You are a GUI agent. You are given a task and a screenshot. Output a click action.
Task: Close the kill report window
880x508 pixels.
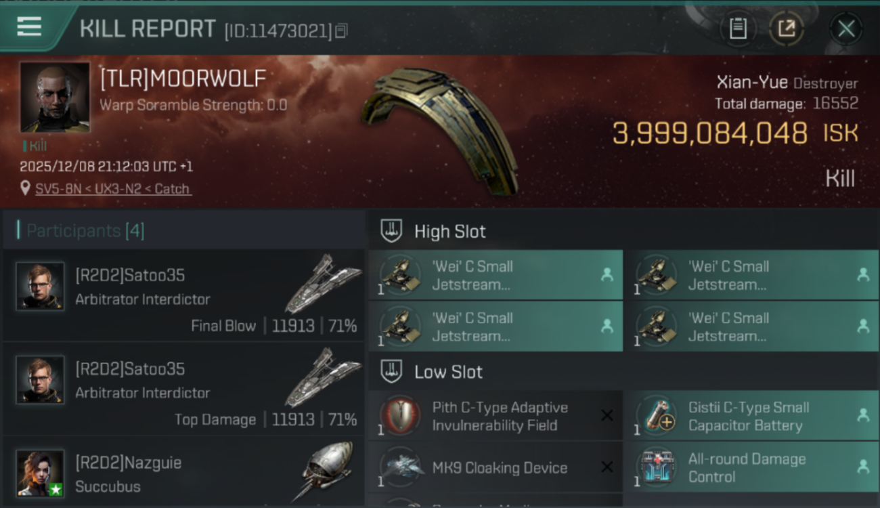click(x=845, y=28)
